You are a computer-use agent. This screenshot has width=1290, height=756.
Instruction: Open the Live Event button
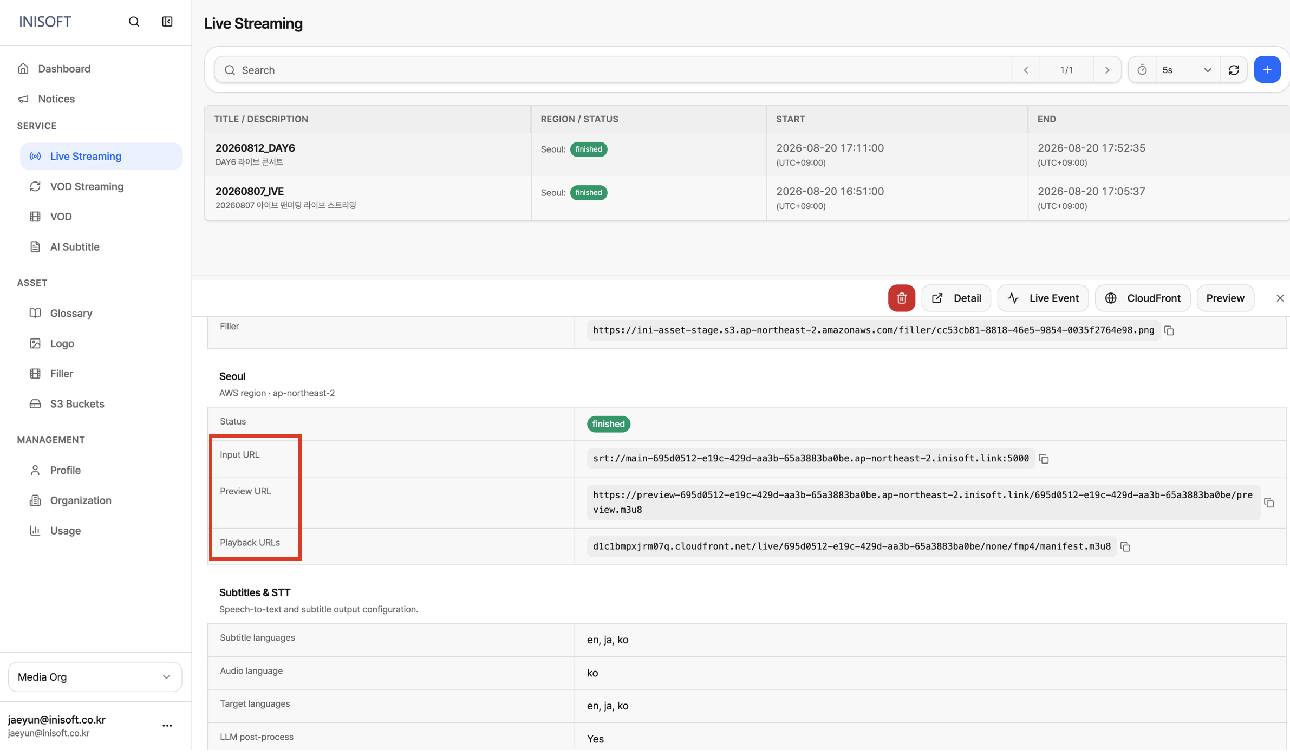(x=1043, y=298)
